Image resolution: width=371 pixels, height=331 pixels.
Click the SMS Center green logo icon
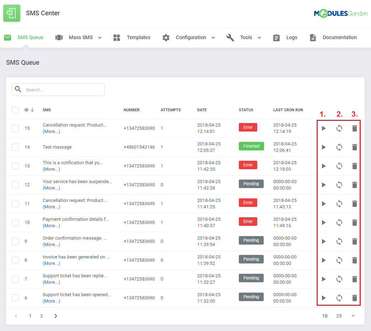coord(12,13)
